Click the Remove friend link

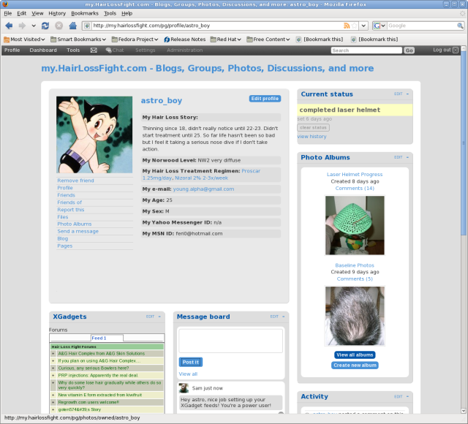pyautogui.click(x=75, y=181)
